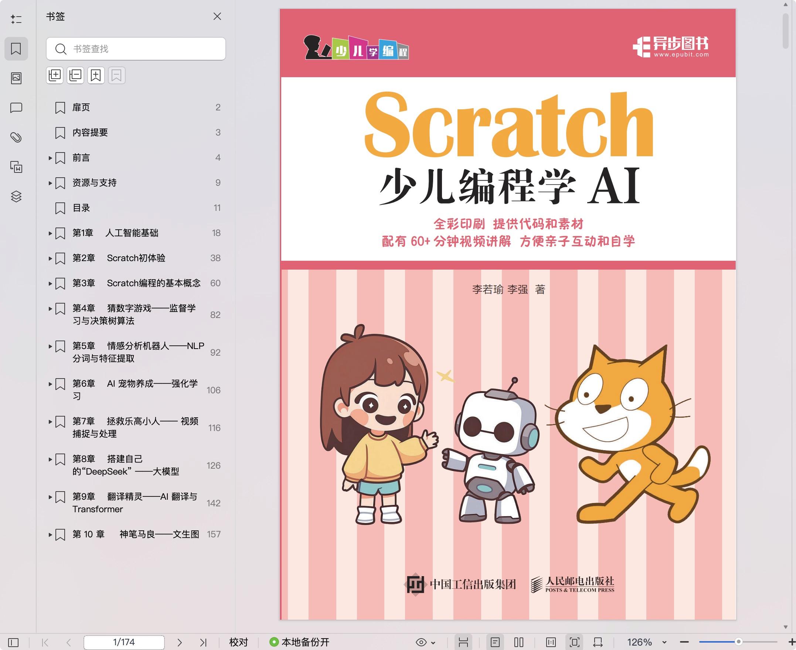Image resolution: width=796 pixels, height=650 pixels.
Task: Open the 内容提要 bookmark
Action: point(90,133)
